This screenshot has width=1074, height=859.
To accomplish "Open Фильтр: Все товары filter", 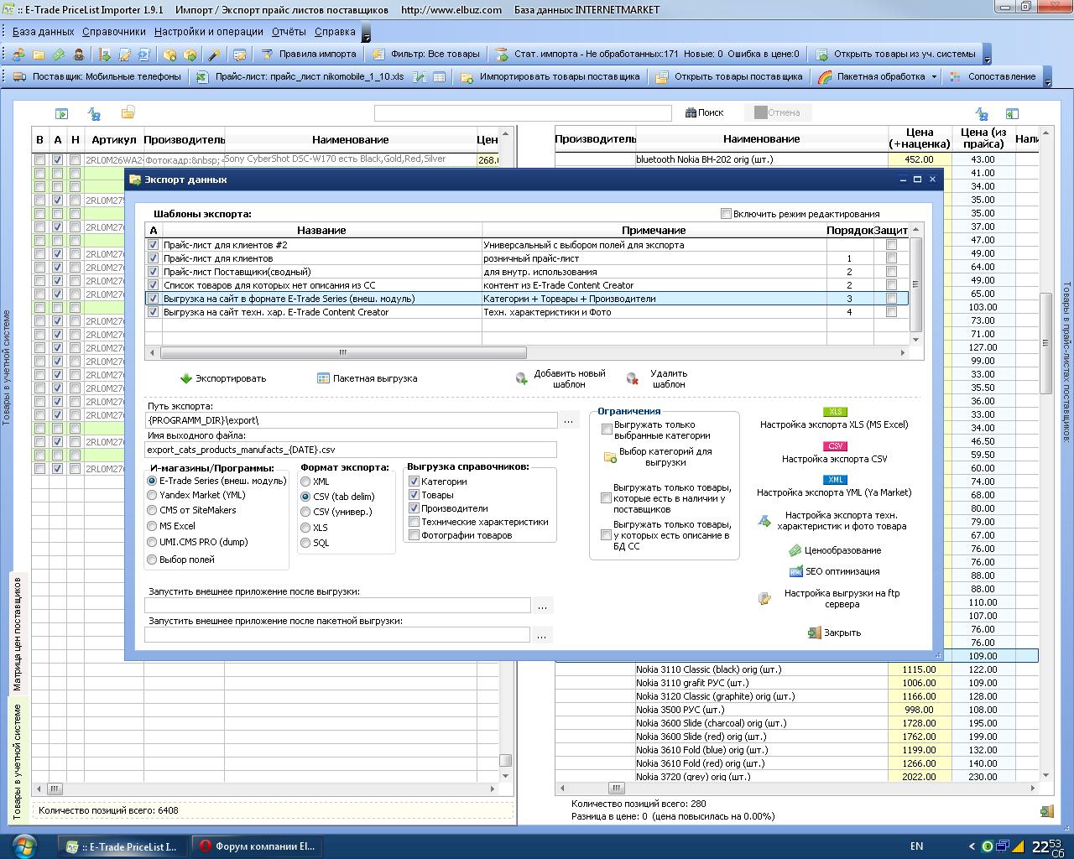I will (x=426, y=54).
